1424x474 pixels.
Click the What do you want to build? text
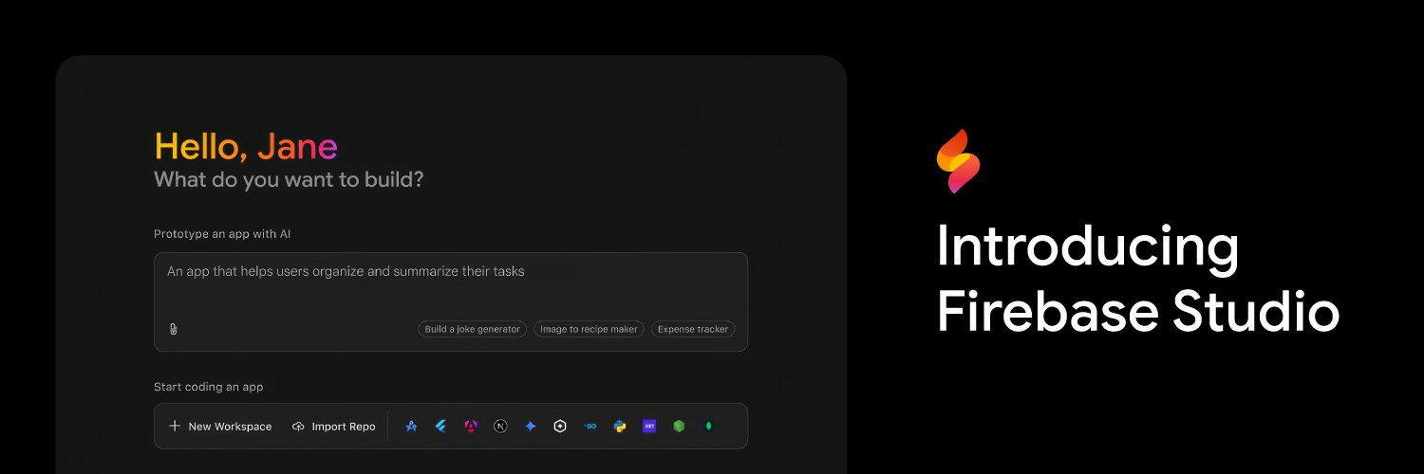[x=289, y=179]
